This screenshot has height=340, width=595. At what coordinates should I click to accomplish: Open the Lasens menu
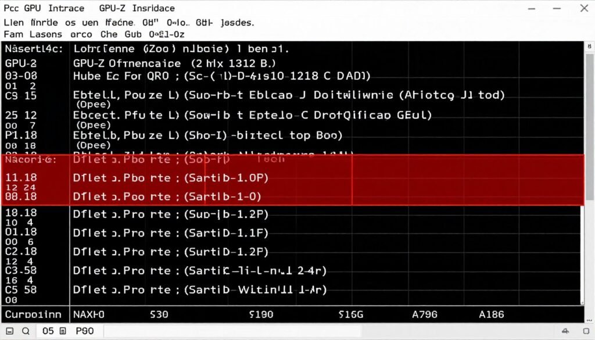(45, 34)
